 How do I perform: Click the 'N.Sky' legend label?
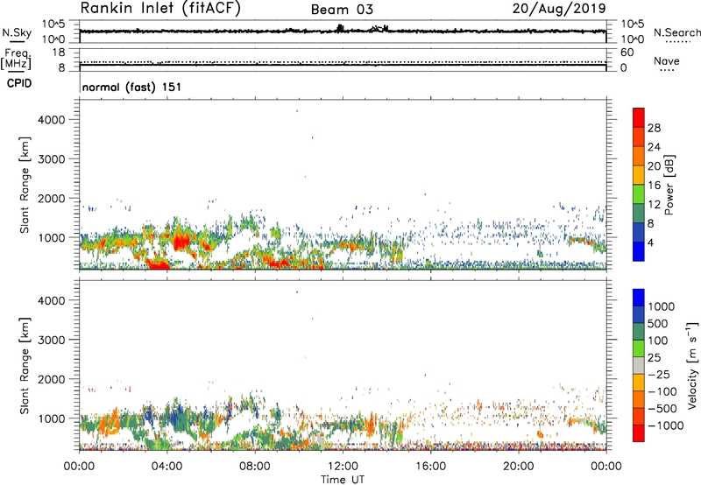click(x=17, y=32)
